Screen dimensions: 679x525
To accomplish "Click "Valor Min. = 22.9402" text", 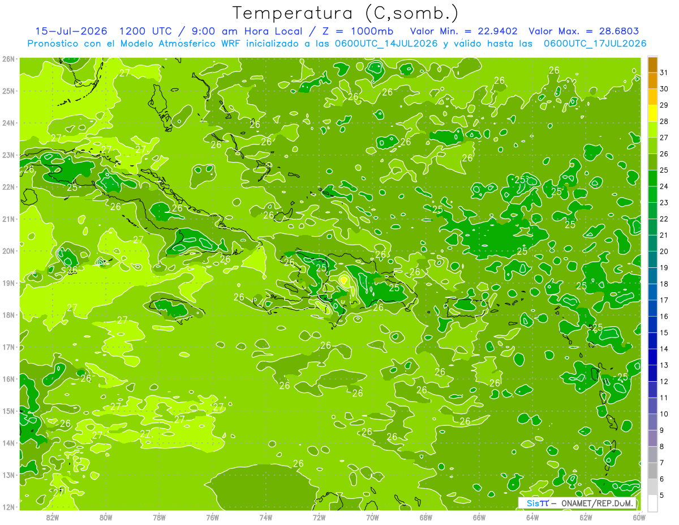I will (464, 31).
